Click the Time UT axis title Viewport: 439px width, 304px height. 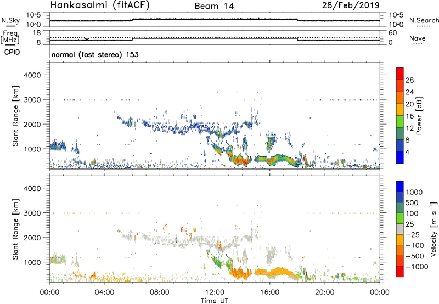215,301
